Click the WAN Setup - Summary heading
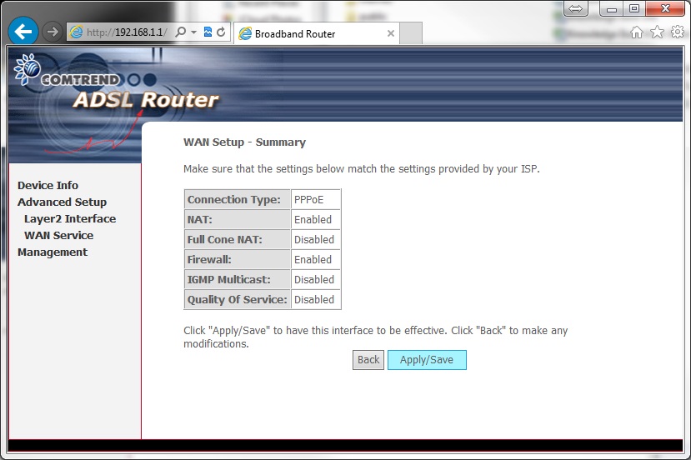The image size is (691, 460). (244, 142)
